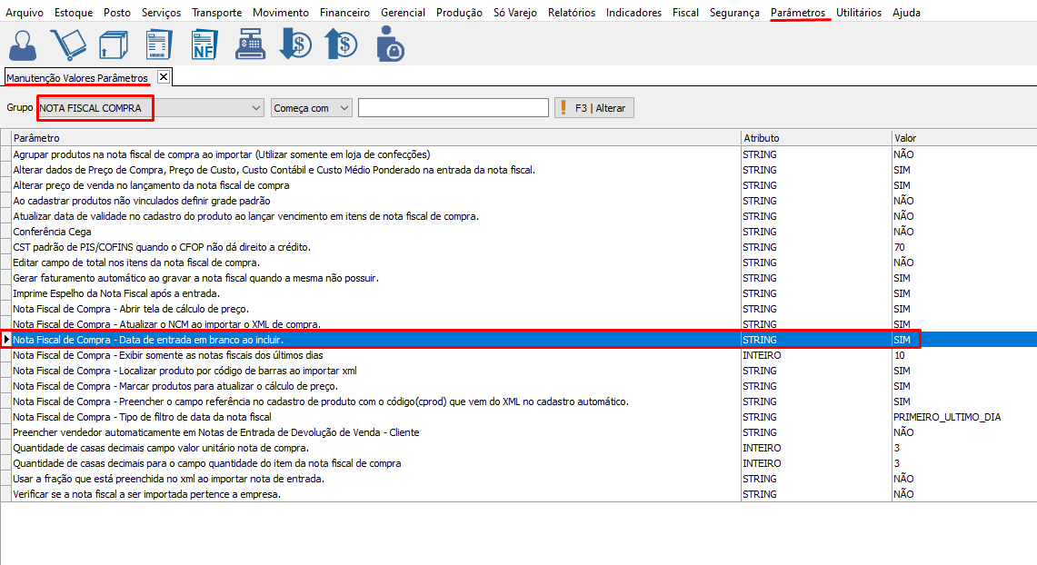This screenshot has height=565, width=1037.
Task: Open the Parâmetros menu
Action: (798, 13)
